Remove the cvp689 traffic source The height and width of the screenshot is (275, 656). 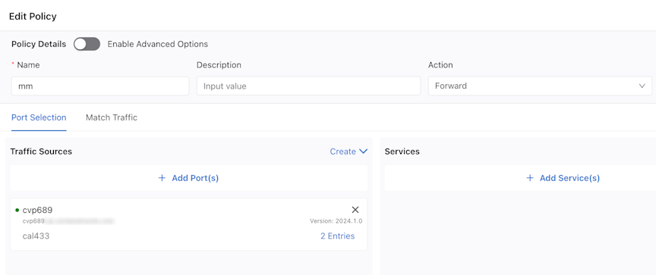(x=355, y=210)
